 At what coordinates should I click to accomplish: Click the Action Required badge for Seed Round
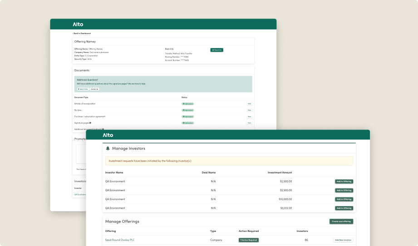click(248, 240)
